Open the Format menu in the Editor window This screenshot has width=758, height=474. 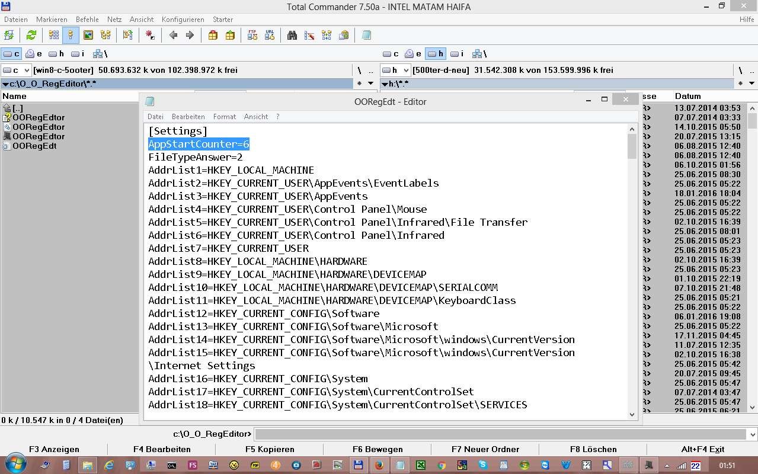[225, 117]
